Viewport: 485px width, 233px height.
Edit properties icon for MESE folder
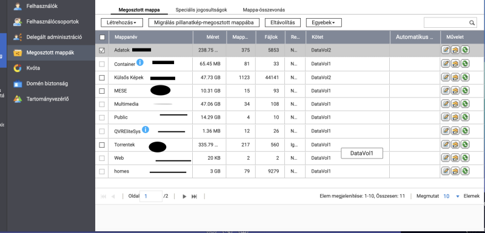pos(445,90)
